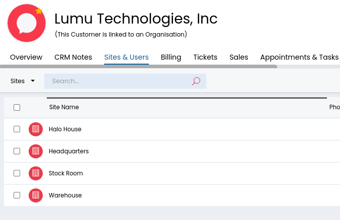
Task: Focus the Search input field
Action: [x=118, y=81]
